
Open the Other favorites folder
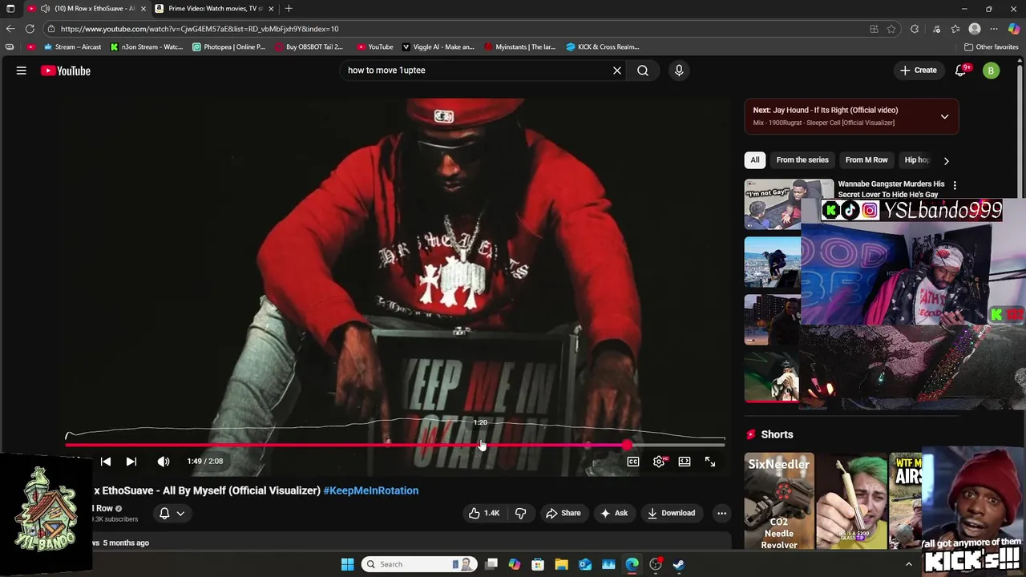point(991,47)
